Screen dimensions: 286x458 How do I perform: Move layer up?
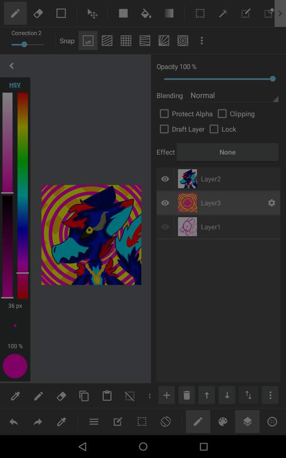point(206,395)
